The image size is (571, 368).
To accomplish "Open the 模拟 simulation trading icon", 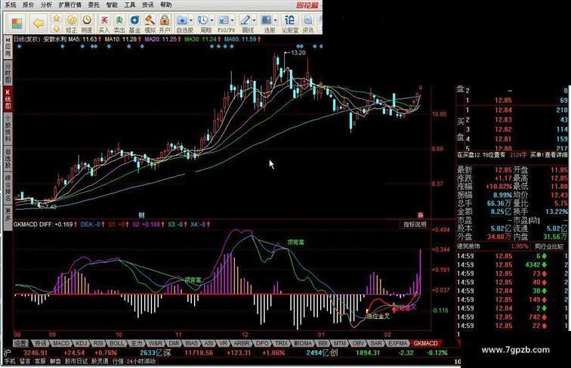I will point(150,23).
